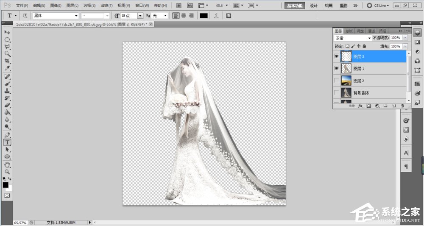The height and width of the screenshot is (226, 424).
Task: Show 背景 副本 layer visibility
Action: pyautogui.click(x=337, y=92)
